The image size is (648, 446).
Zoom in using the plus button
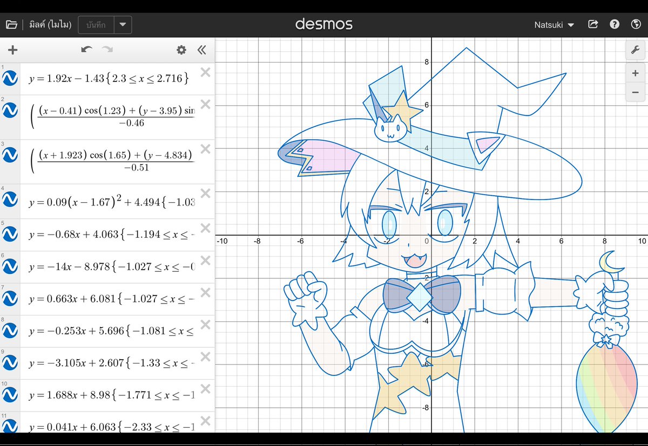click(635, 73)
